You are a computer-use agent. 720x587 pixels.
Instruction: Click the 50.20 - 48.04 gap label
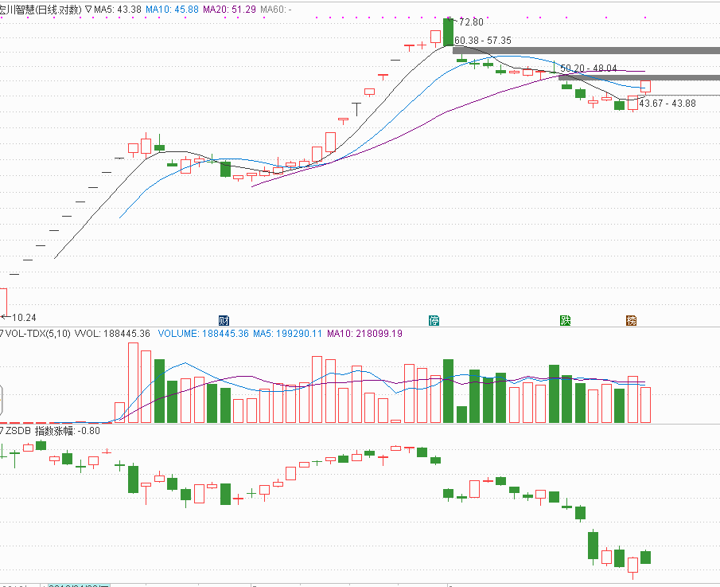point(589,68)
